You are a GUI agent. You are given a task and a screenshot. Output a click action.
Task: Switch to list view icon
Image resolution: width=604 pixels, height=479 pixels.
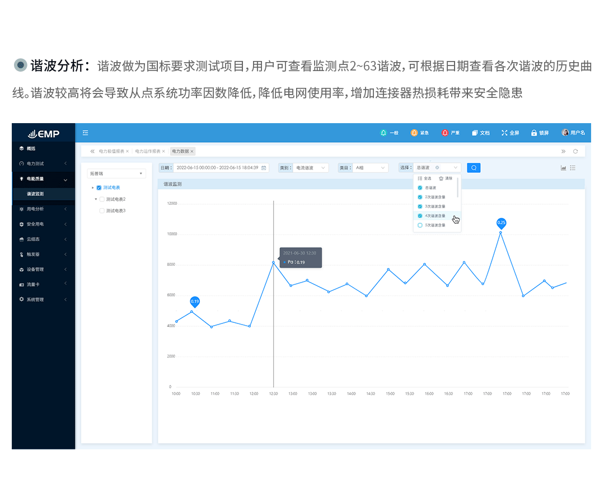573,168
